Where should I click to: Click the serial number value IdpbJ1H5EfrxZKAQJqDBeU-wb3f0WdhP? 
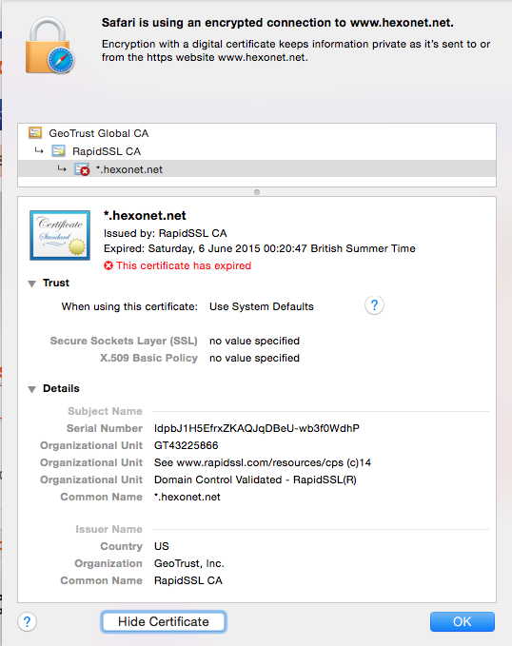257,428
